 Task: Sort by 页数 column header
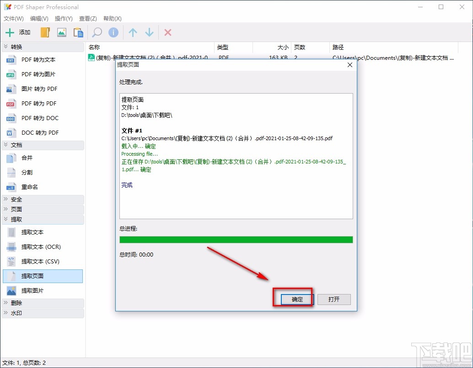[311, 47]
